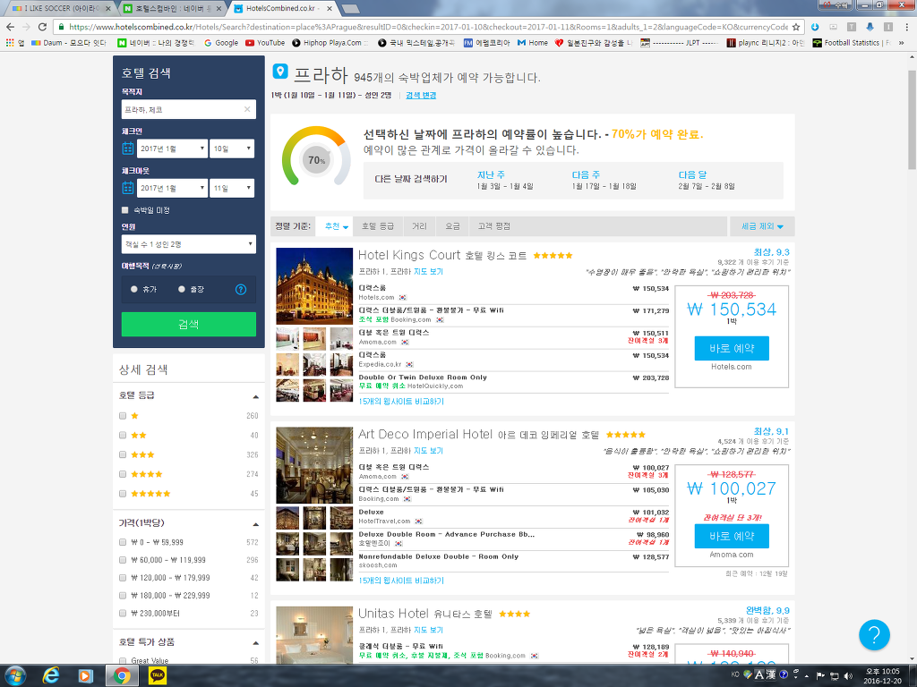Open the check-in calendar icon

point(128,148)
